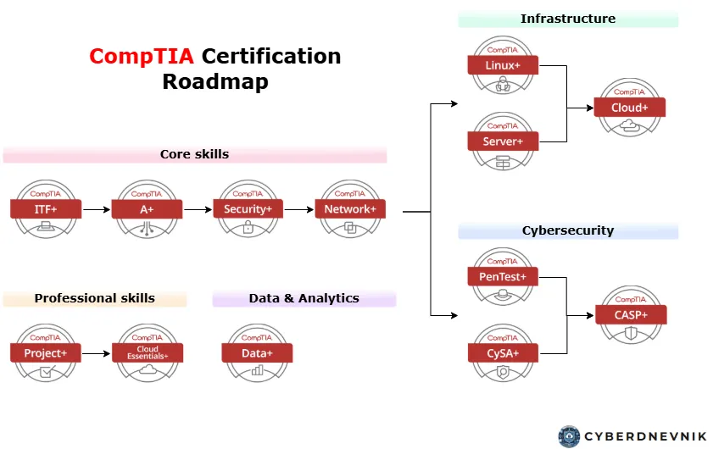
Task: Select the A+ certification badge
Action: click(147, 209)
